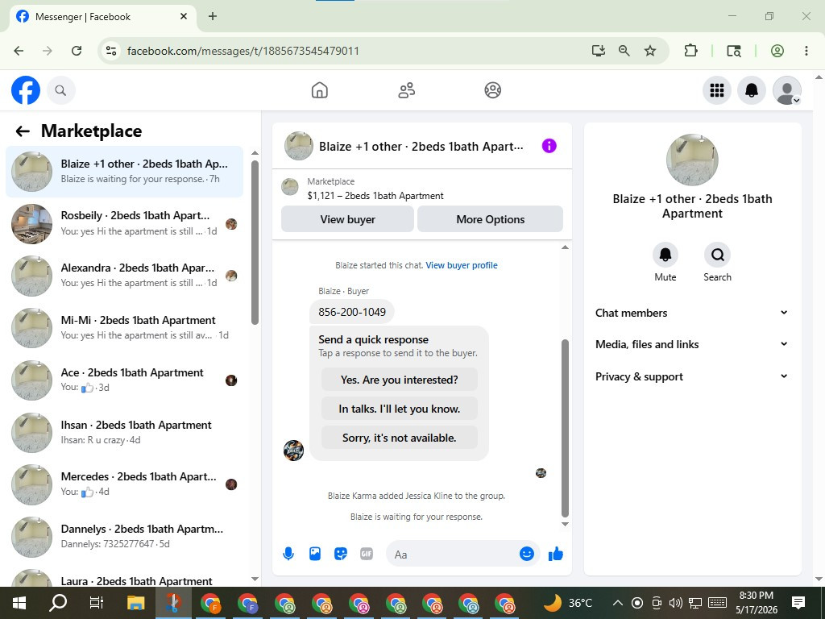Image resolution: width=825 pixels, height=619 pixels.
Task: Click the 856-200-1049 message bubble
Action: [352, 312]
